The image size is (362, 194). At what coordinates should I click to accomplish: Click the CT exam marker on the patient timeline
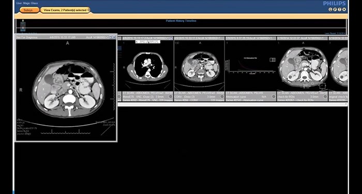(x=23, y=26)
